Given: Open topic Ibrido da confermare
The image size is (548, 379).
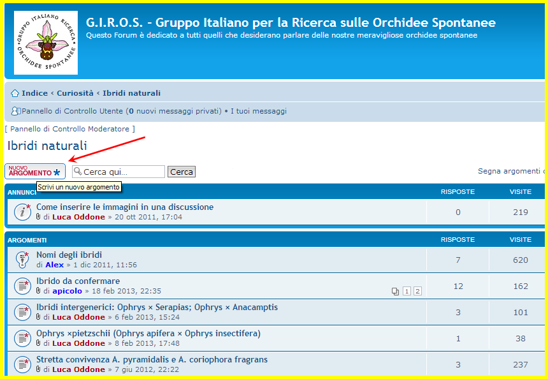Looking at the screenshot, I should click(x=78, y=281).
